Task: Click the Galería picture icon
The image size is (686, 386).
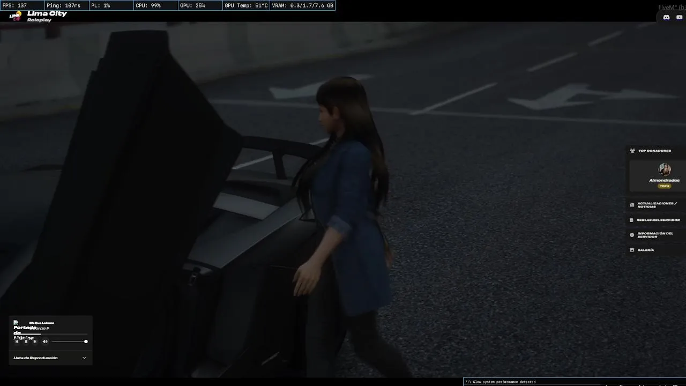Action: 632,250
